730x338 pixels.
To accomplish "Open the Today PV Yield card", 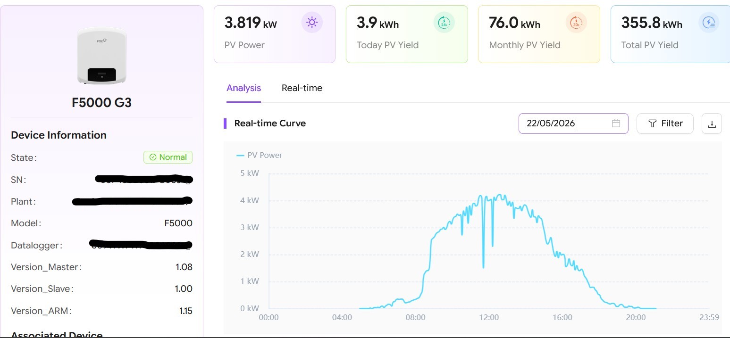I will [x=407, y=34].
